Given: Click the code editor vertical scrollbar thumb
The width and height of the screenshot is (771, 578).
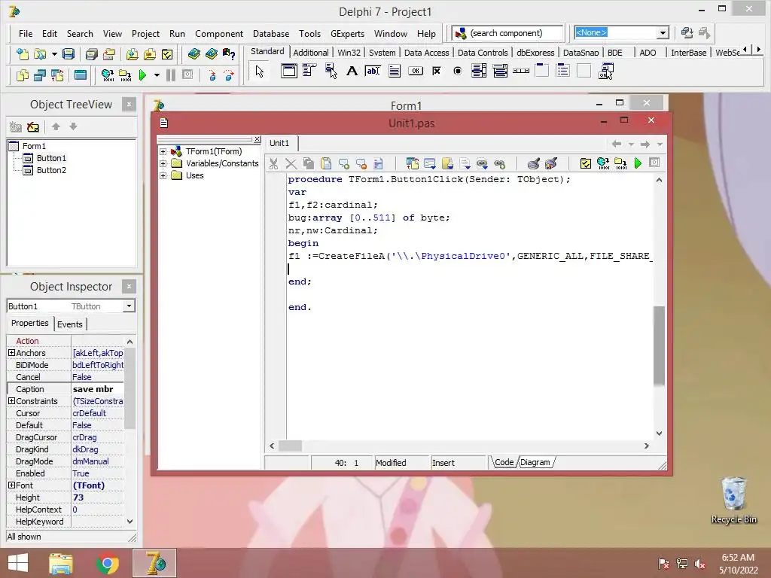Looking at the screenshot, I should click(x=659, y=345).
